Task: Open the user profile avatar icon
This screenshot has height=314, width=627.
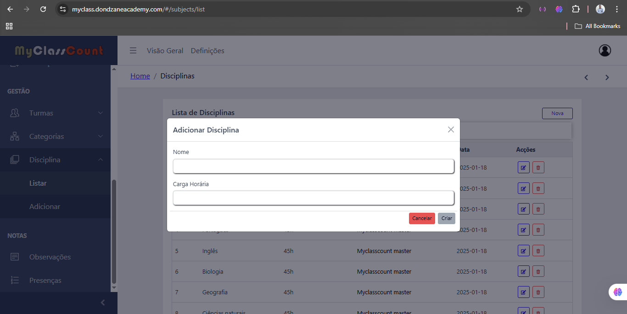Action: point(605,50)
